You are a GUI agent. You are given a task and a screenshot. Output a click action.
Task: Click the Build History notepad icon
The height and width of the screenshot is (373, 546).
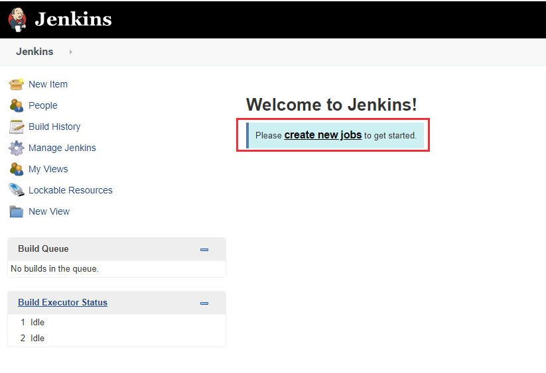pyautogui.click(x=17, y=127)
